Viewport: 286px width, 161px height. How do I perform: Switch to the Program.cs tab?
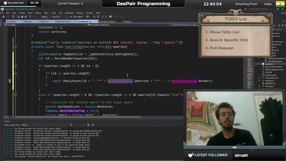click(x=44, y=21)
